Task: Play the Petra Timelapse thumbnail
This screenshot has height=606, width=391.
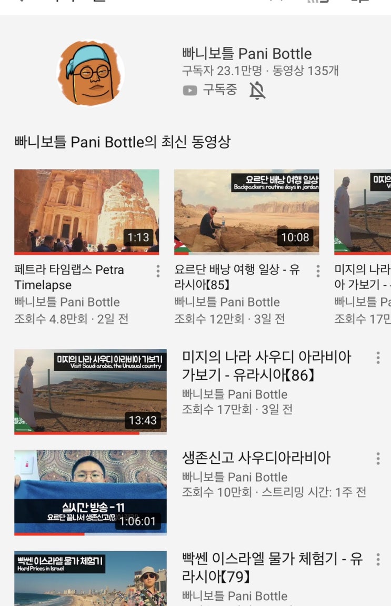Action: click(x=86, y=212)
